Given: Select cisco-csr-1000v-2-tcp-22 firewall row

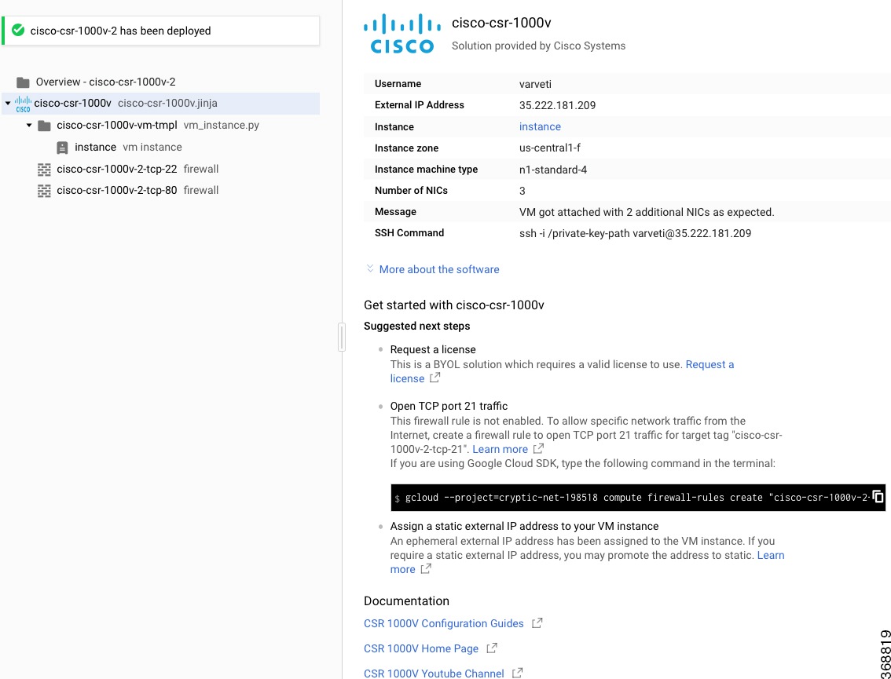Looking at the screenshot, I should coord(161,170).
